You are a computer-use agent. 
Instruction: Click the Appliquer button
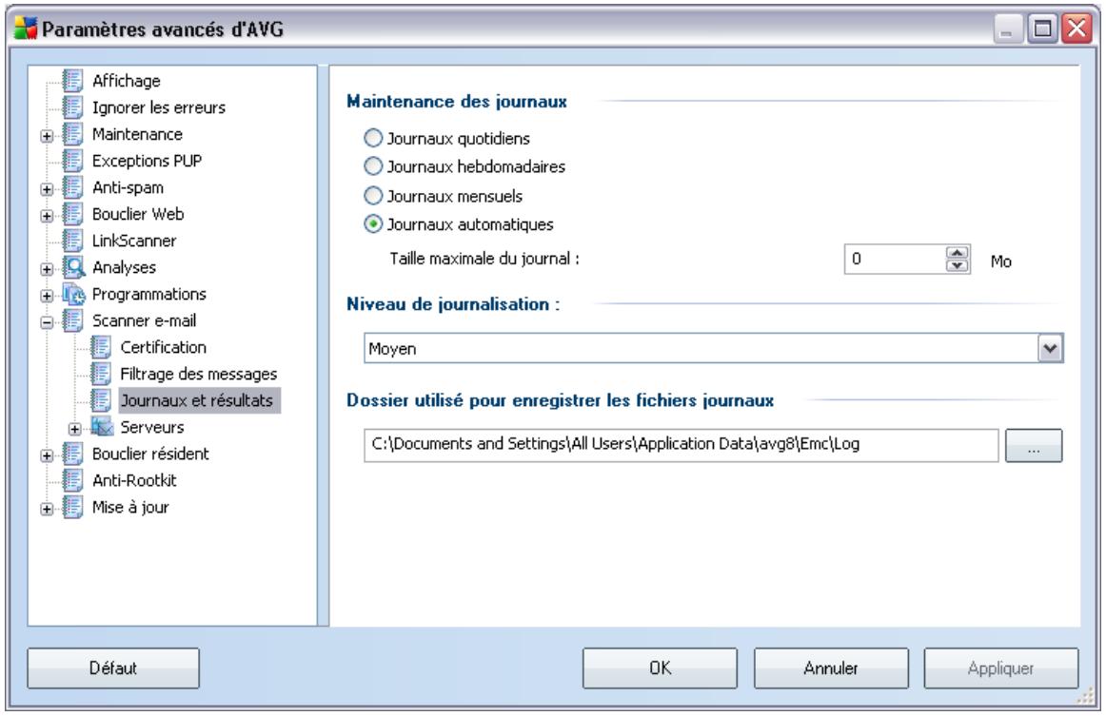(x=1001, y=668)
